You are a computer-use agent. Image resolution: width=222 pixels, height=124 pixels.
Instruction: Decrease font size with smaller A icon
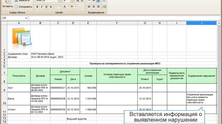coord(82,1)
